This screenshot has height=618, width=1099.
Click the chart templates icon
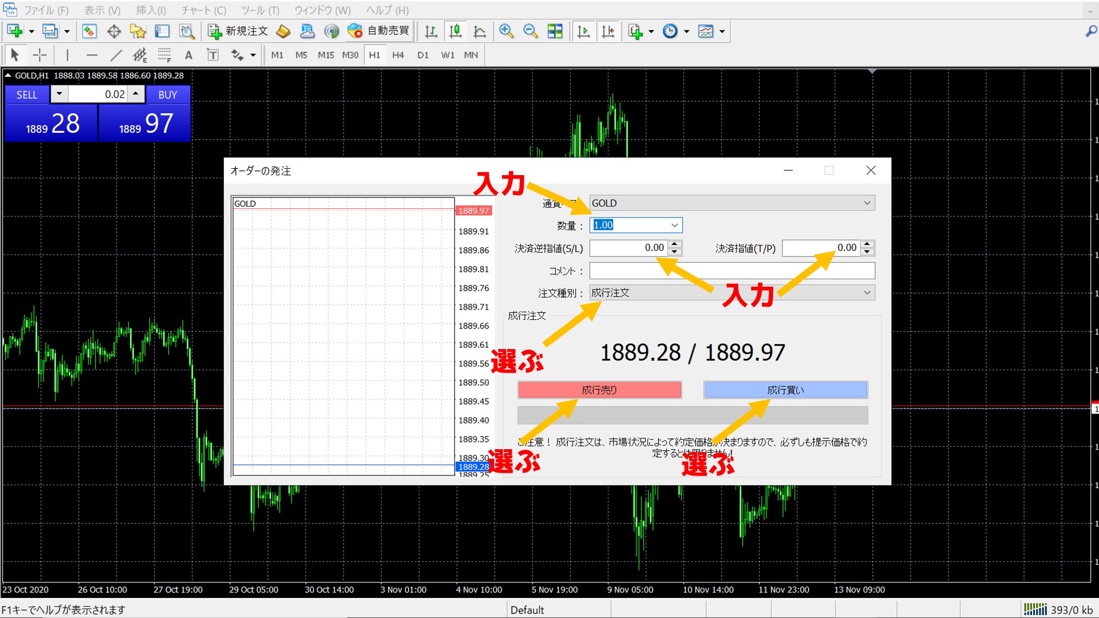[x=706, y=31]
